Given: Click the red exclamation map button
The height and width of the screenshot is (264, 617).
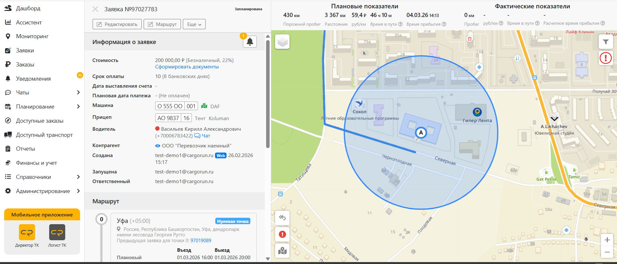Looking at the screenshot, I should pos(282,234).
